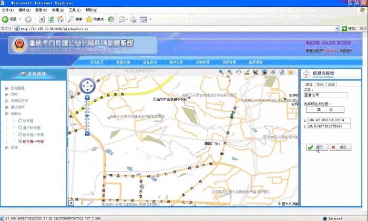
Task: Expand the 重点场所 tree node
Action: [7, 107]
